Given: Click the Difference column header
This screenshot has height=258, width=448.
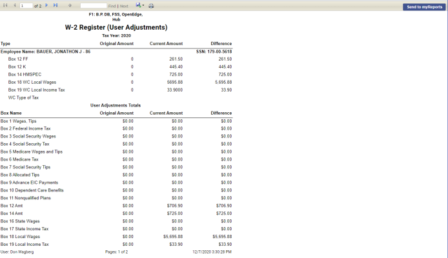Looking at the screenshot, I should [221, 43].
